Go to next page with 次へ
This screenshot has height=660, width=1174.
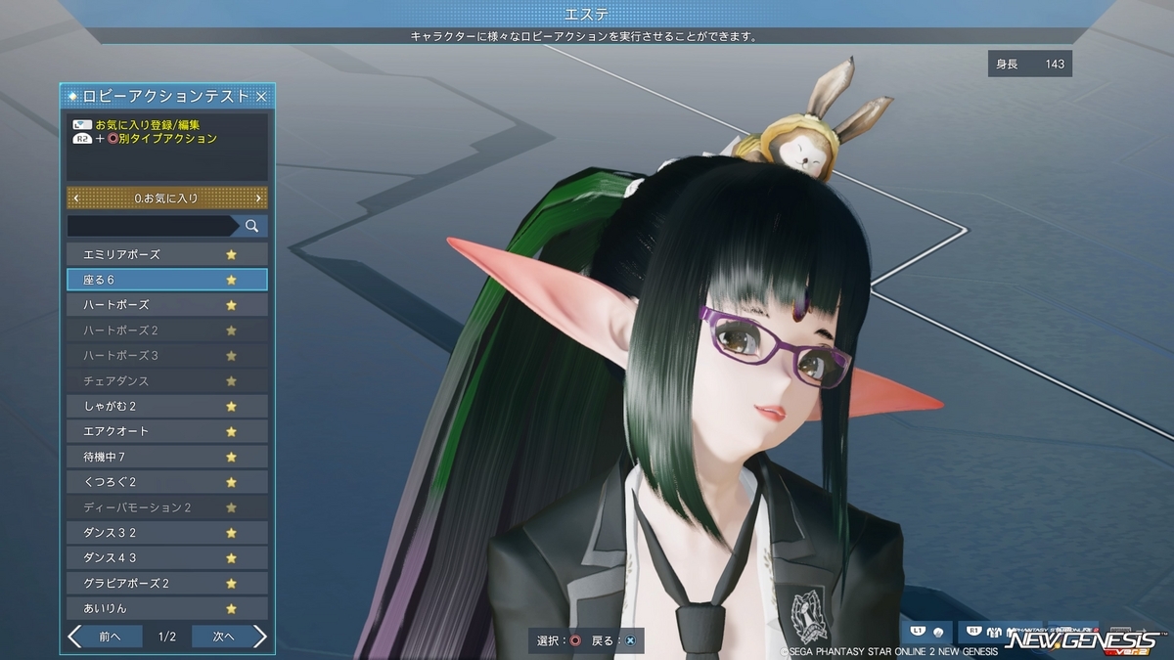[x=222, y=637]
